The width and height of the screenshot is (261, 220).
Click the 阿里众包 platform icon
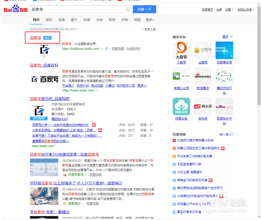(x=181, y=107)
